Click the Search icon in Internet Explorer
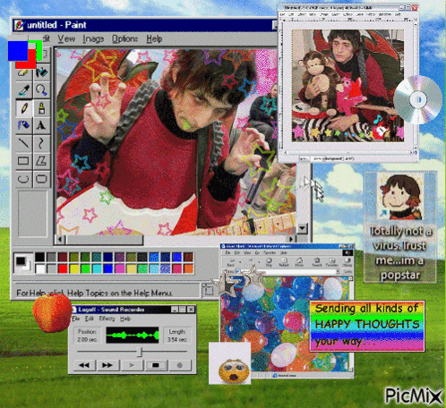This screenshot has height=408, width=446. [x=316, y=262]
